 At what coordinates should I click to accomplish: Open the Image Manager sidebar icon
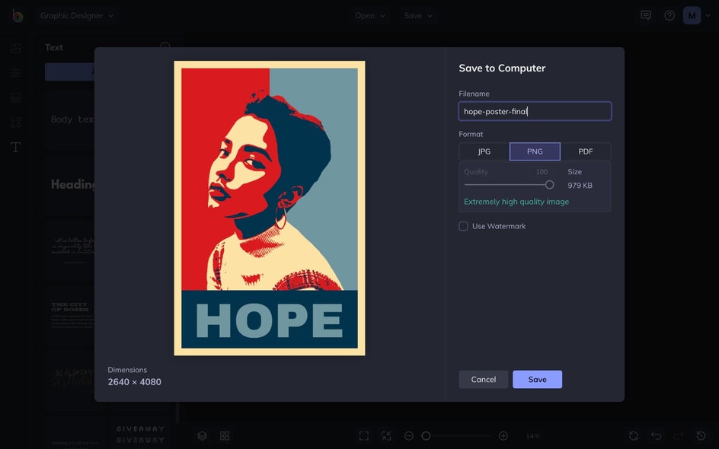15,48
